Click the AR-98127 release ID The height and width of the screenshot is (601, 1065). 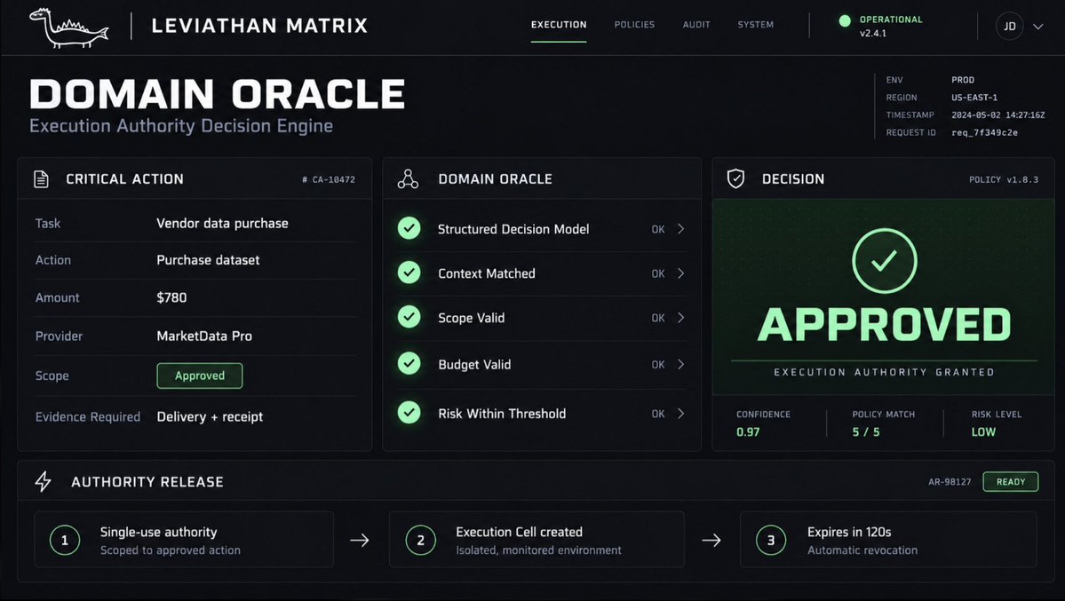coord(950,481)
